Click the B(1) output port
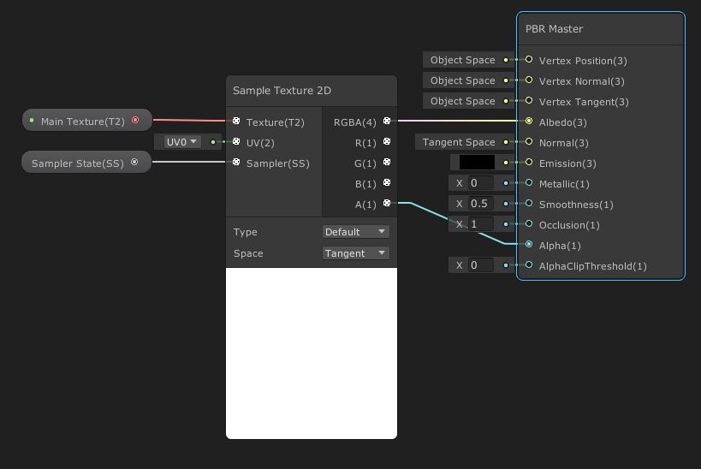 coord(387,182)
